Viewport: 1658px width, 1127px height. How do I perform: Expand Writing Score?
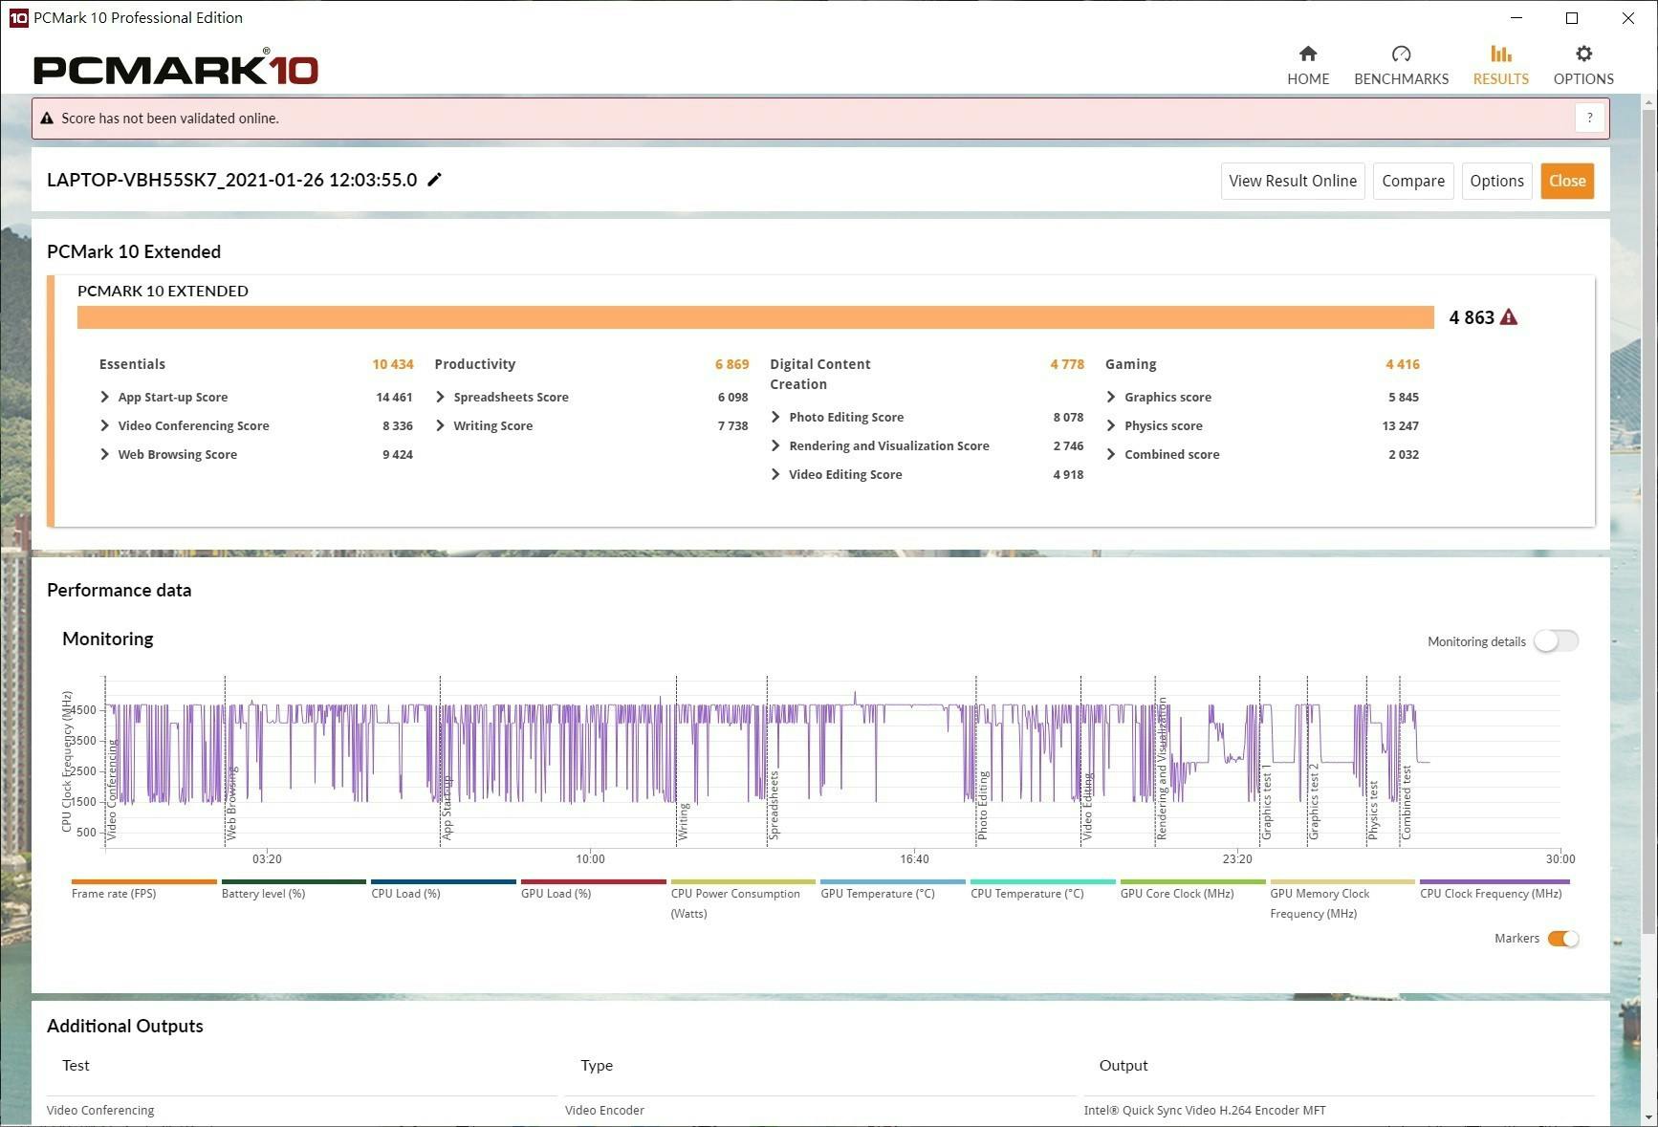(x=440, y=425)
